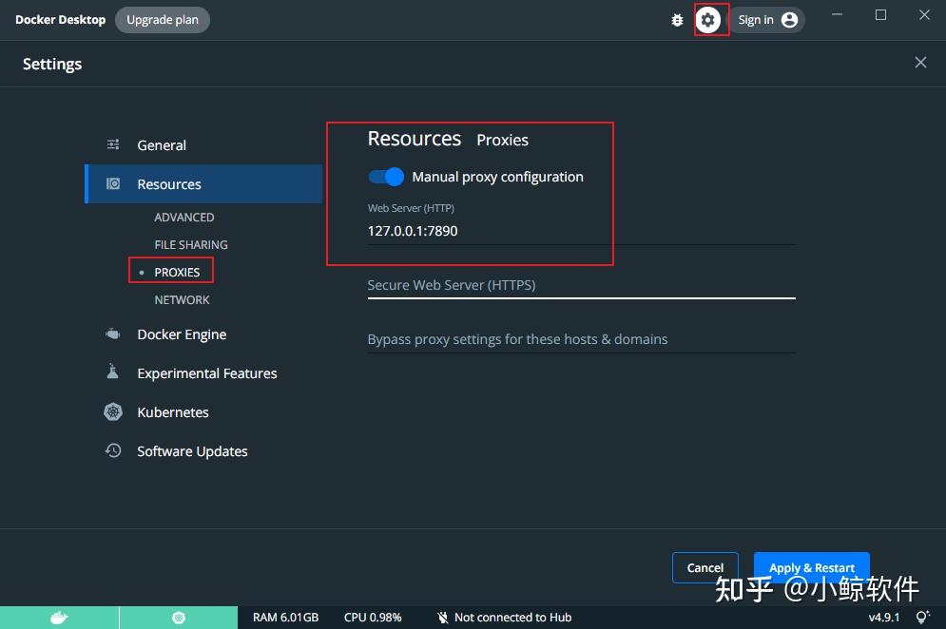Open the NETWORK settings section
This screenshot has height=629, width=946.
pyautogui.click(x=182, y=299)
